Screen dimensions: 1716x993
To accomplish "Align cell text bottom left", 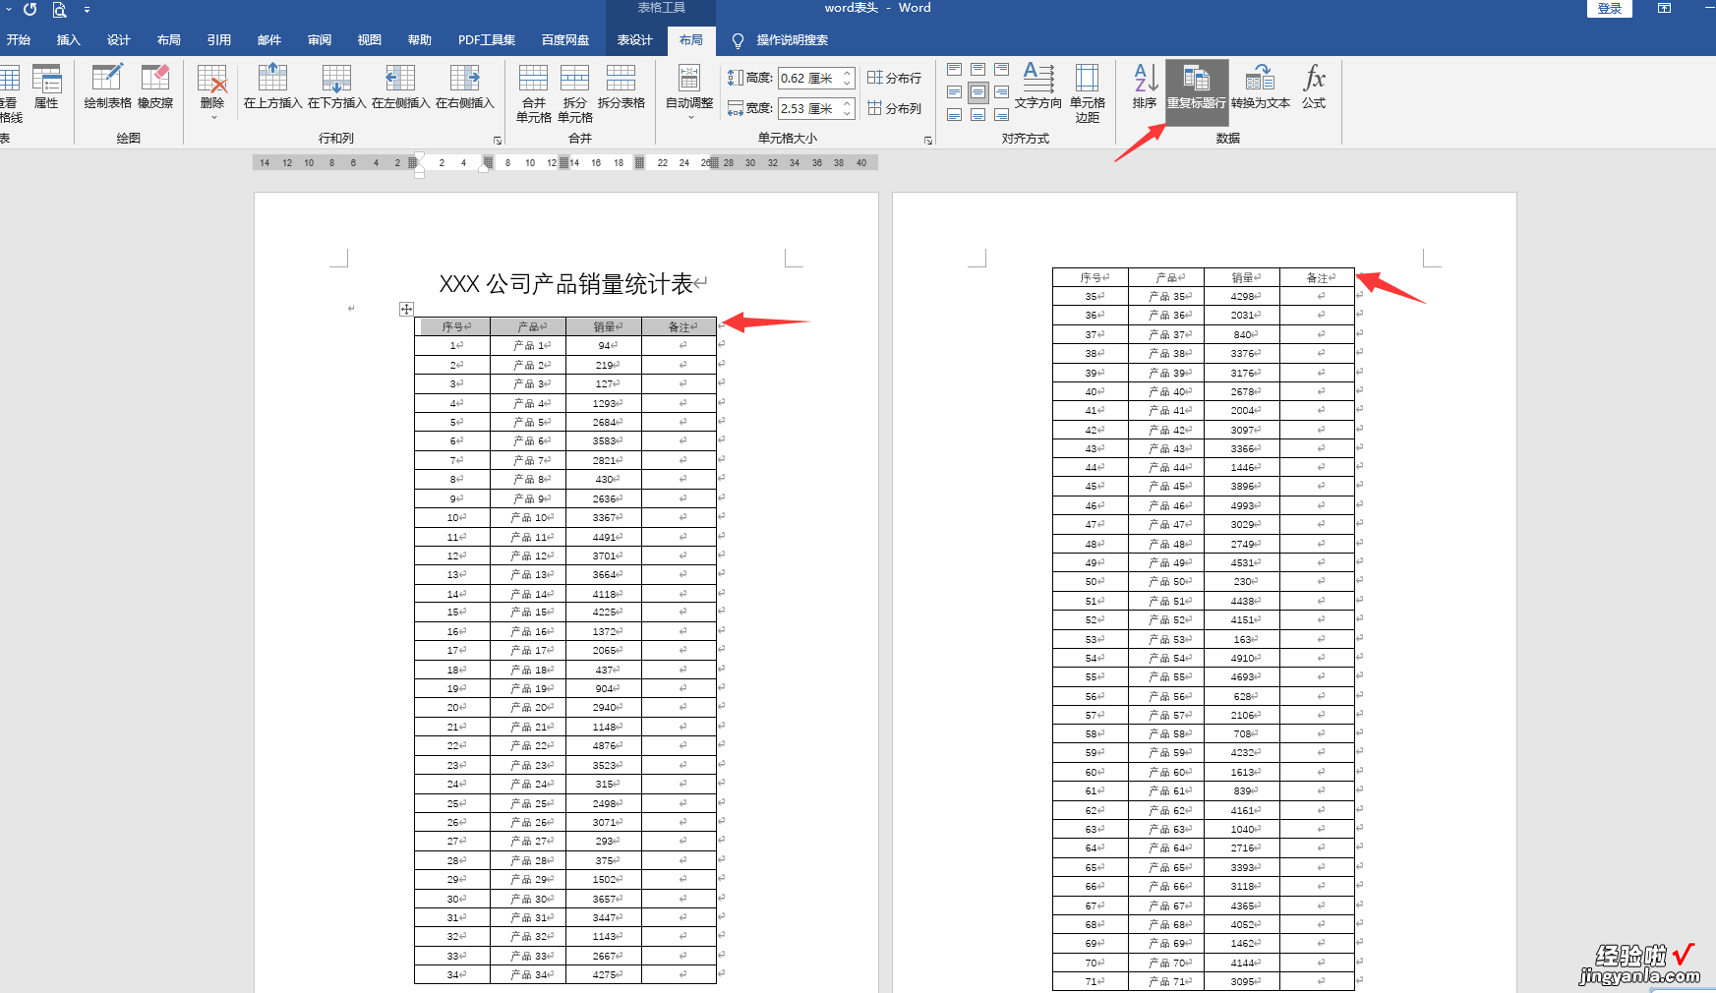I will click(x=955, y=115).
